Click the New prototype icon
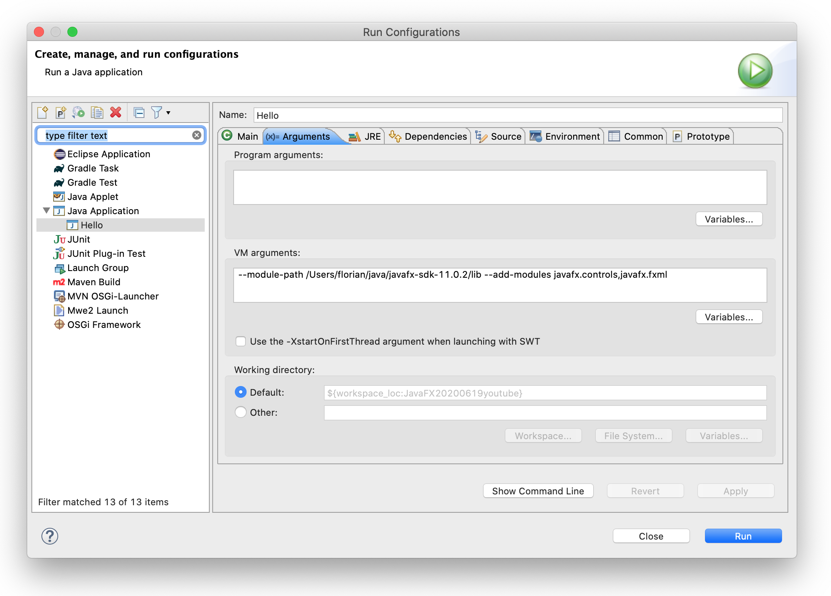This screenshot has height=596, width=831. tap(61, 113)
